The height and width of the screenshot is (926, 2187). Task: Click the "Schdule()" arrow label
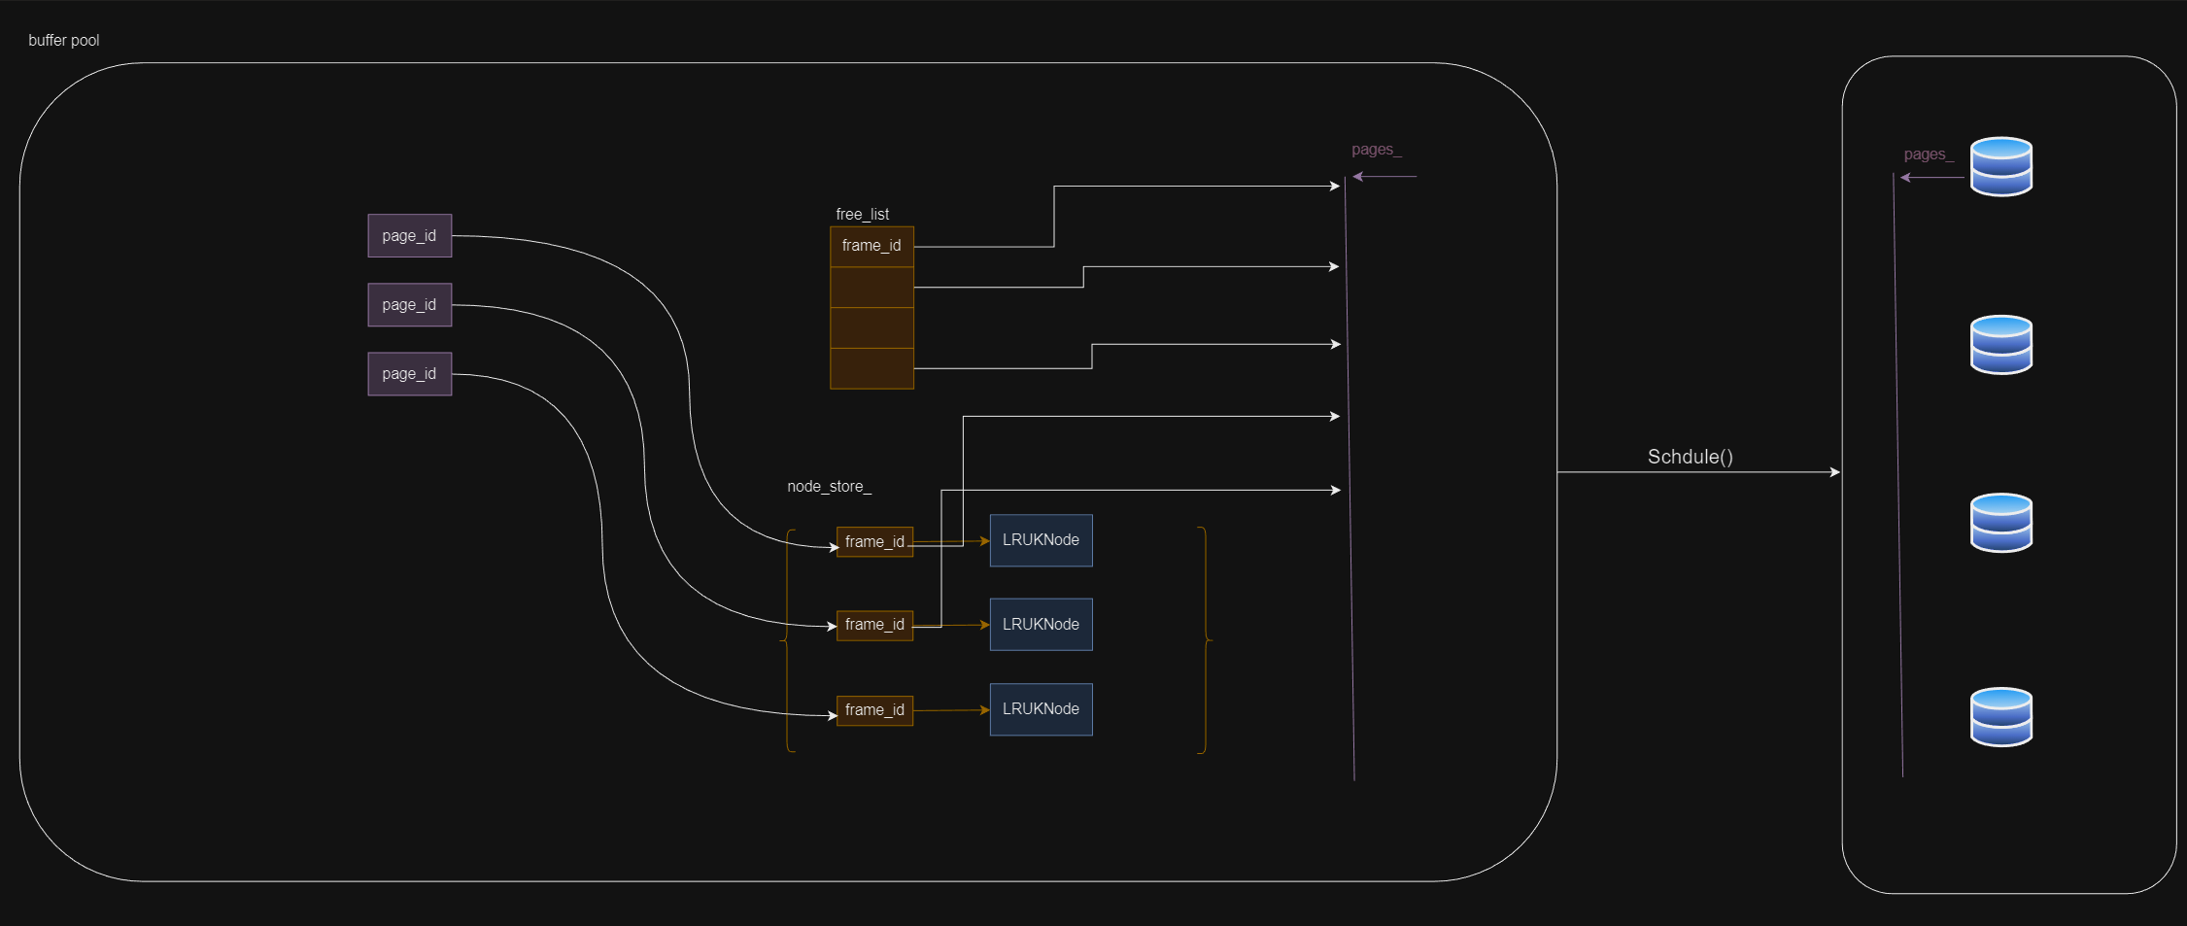click(1691, 457)
